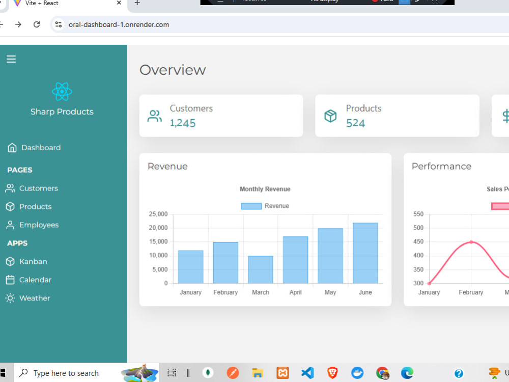Switch to Chrome in the taskbar
509x382 pixels.
(382, 373)
